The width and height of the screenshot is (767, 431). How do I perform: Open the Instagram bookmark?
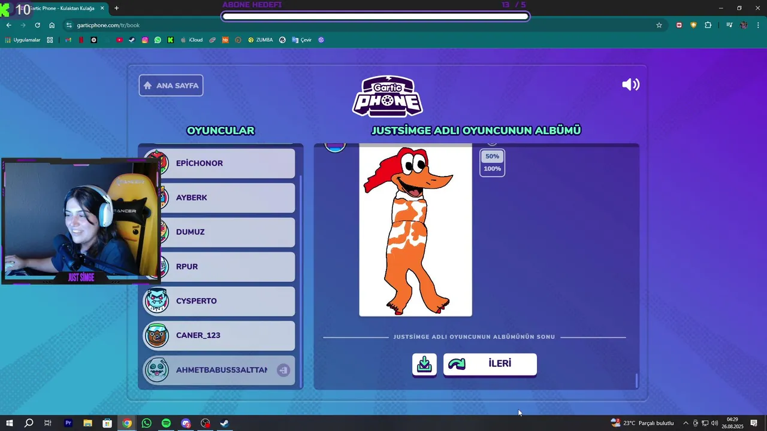(145, 40)
